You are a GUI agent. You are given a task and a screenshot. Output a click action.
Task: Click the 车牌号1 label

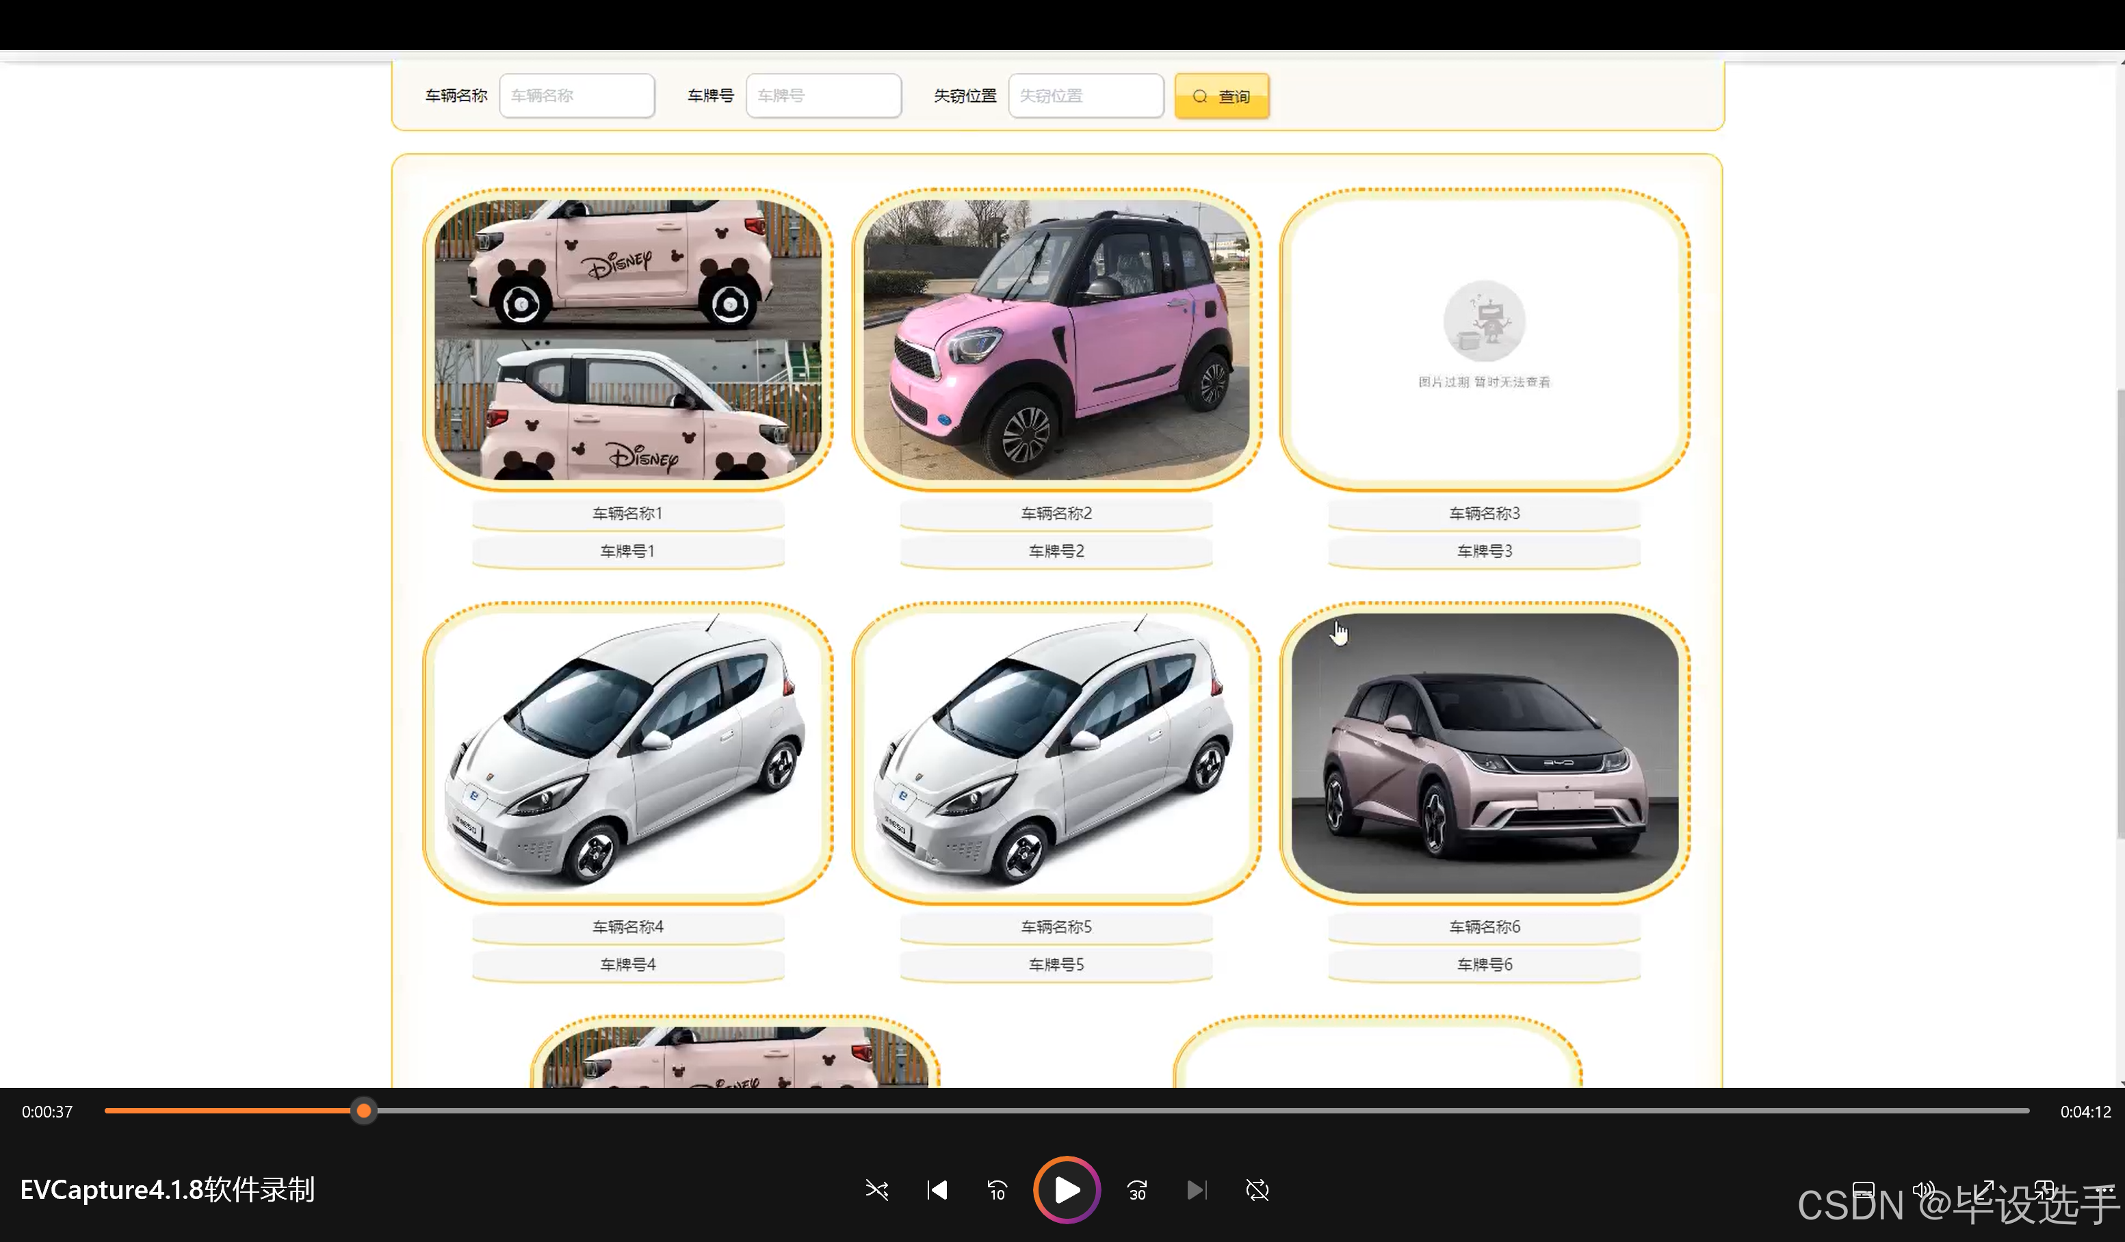628,551
